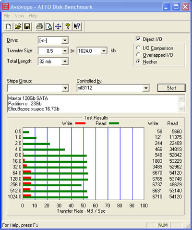Save results with the floppy disk icon
This screenshot has width=192, height=230.
[27, 26]
